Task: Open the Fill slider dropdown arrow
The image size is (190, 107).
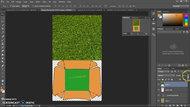Action: point(188,79)
